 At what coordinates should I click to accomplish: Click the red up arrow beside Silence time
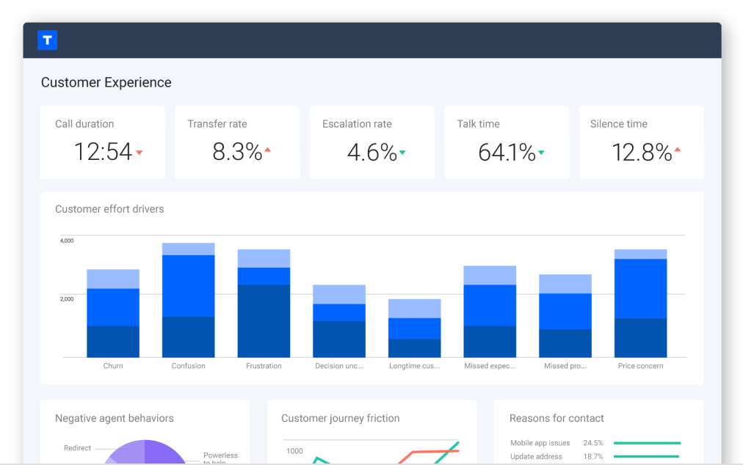coord(678,150)
